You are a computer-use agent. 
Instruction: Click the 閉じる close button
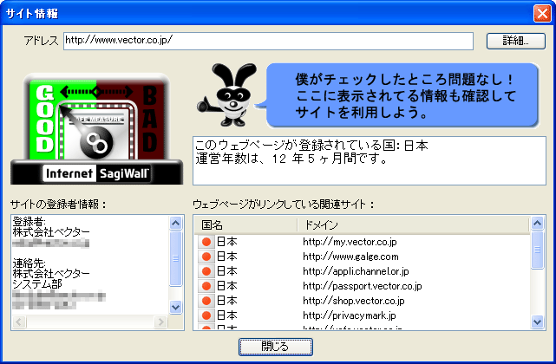click(x=276, y=347)
